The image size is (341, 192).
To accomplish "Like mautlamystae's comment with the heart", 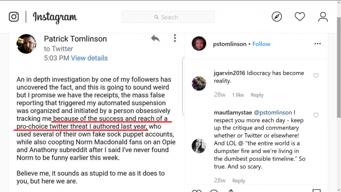I will point(316,115).
